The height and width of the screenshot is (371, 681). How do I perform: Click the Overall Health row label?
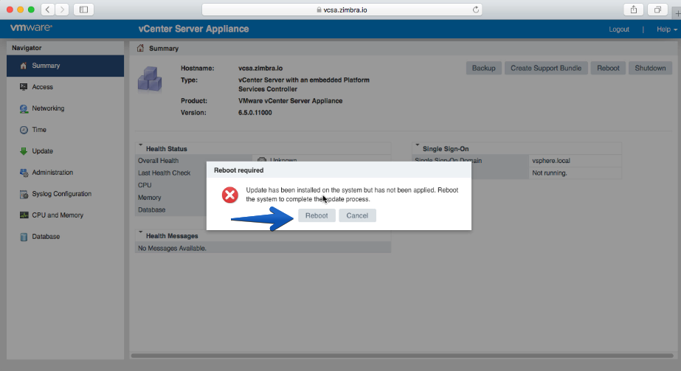click(x=158, y=161)
